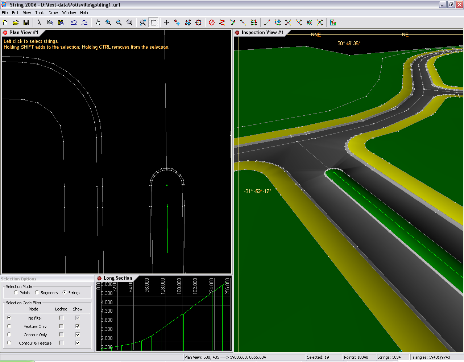464x362 pixels.
Task: Click the Zoom In magnifier icon
Action: click(x=108, y=22)
